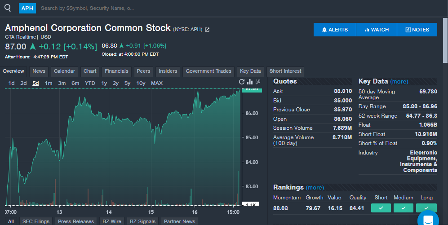
Task: Filter news by Partner News
Action: [x=179, y=221]
